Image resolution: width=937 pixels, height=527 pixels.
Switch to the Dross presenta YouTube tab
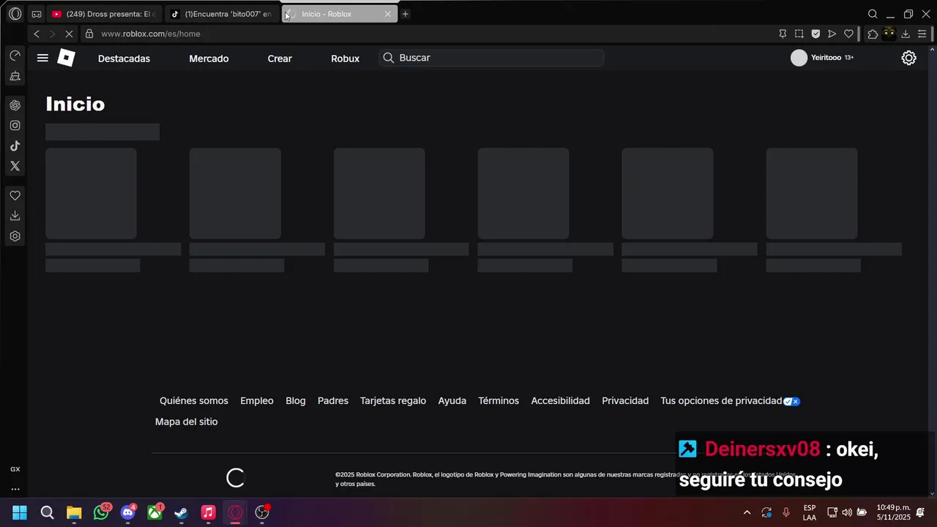(104, 14)
